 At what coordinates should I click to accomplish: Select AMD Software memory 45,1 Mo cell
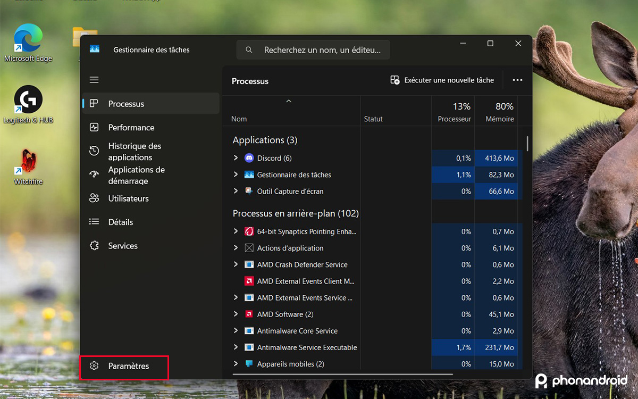click(496, 314)
